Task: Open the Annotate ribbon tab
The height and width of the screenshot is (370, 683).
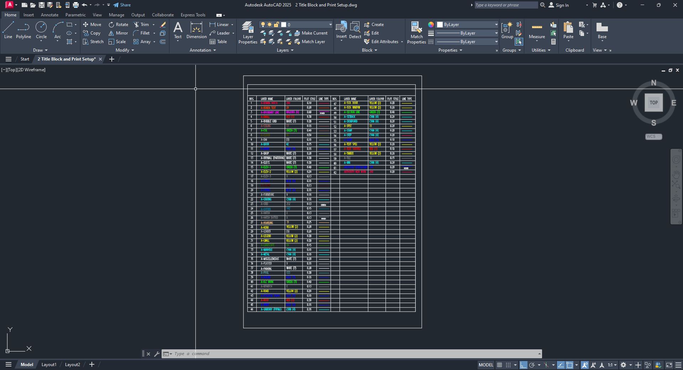Action: pyautogui.click(x=49, y=15)
